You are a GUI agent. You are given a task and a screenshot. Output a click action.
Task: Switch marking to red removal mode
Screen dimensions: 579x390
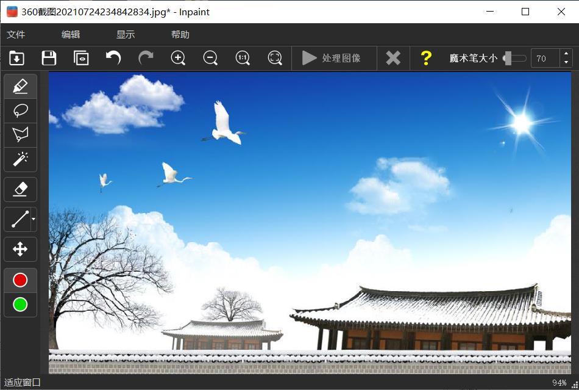(20, 280)
